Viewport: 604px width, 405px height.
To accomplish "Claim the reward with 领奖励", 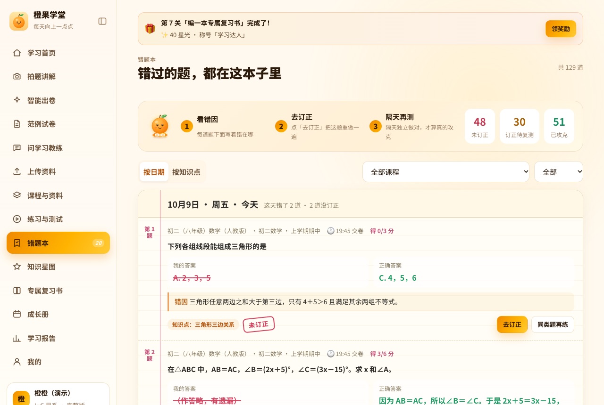I will [x=561, y=29].
